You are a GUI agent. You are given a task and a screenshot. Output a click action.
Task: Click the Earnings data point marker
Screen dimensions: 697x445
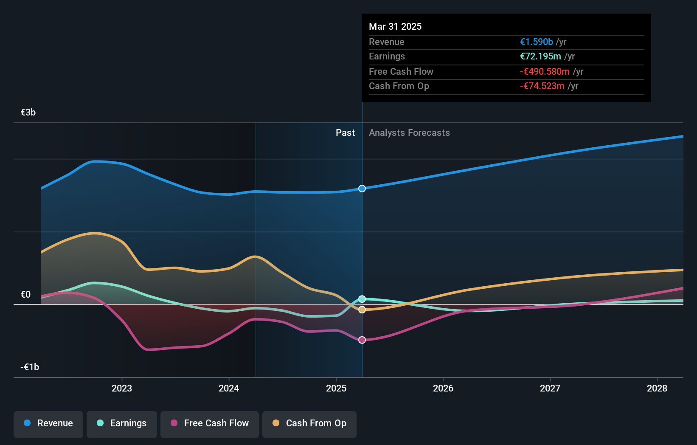click(362, 299)
